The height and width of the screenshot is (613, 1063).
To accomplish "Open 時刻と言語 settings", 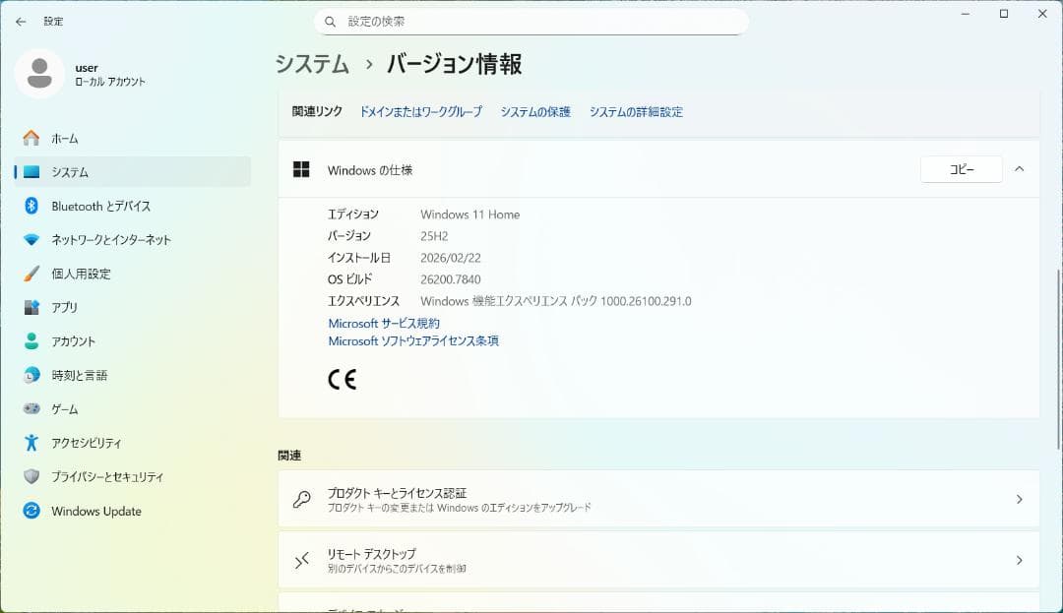I will point(132,375).
